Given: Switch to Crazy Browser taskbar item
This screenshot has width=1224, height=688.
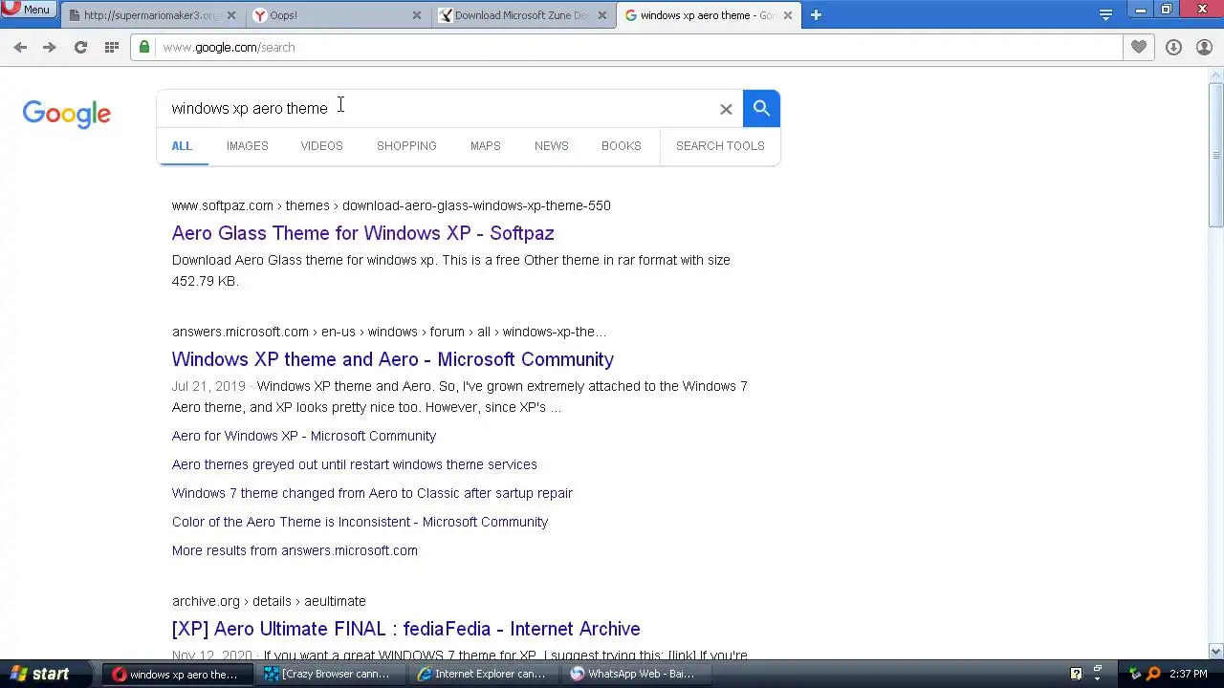Looking at the screenshot, I should click(330, 674).
